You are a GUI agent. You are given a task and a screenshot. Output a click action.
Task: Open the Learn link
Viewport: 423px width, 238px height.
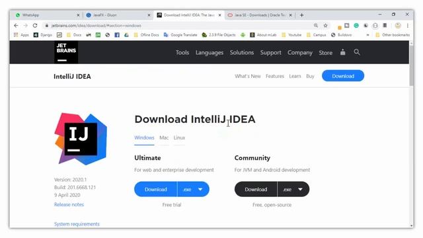pyautogui.click(x=295, y=76)
